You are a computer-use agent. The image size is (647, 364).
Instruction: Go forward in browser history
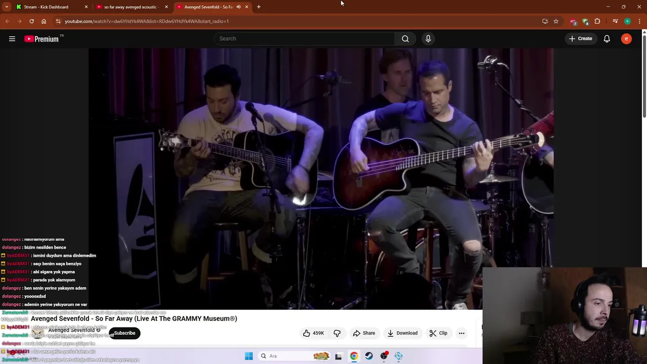[x=19, y=21]
